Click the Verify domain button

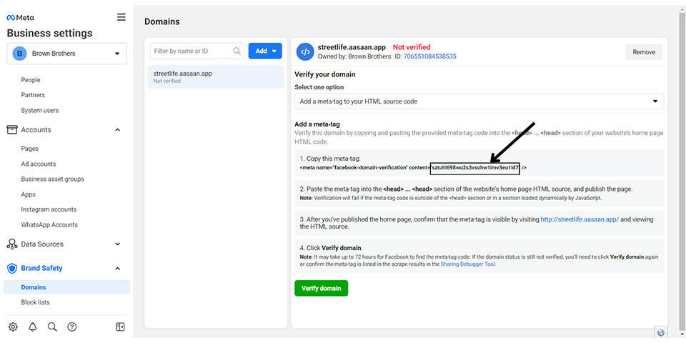[x=321, y=288]
